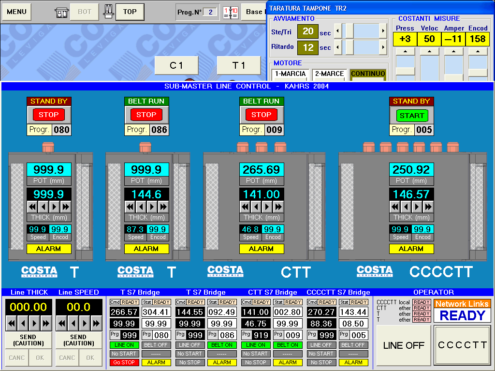
Task: Cancel the Line THICK send
Action: coord(17,358)
